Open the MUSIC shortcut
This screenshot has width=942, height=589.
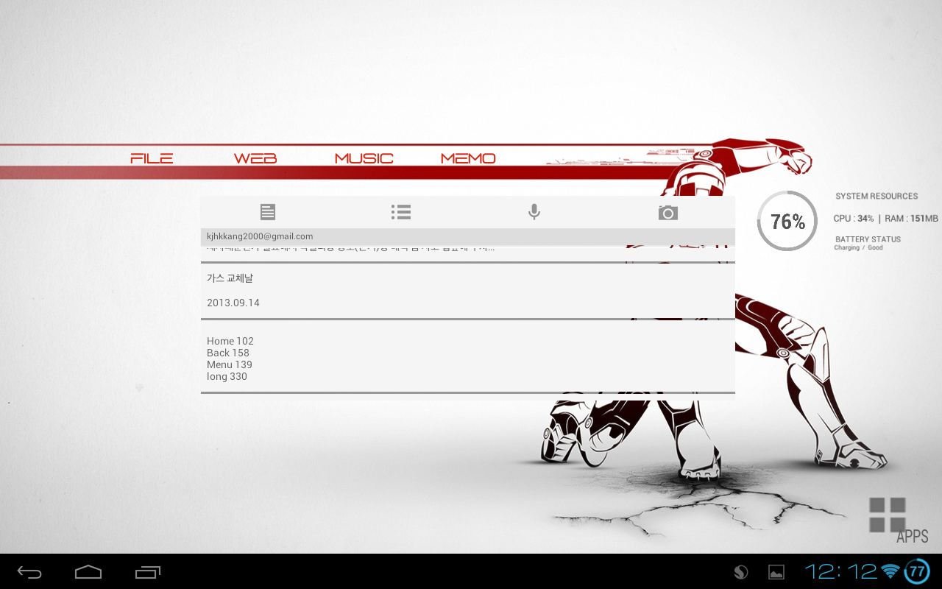pyautogui.click(x=364, y=158)
